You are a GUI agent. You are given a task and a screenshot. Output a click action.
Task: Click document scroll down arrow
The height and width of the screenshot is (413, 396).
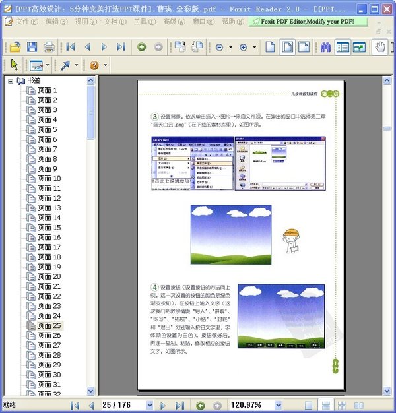click(x=387, y=391)
